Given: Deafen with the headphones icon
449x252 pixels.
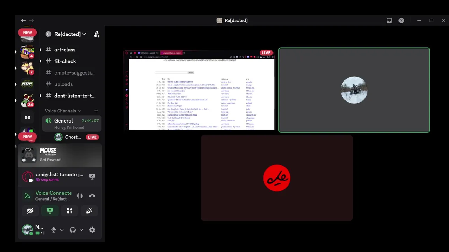Looking at the screenshot, I should point(73,230).
